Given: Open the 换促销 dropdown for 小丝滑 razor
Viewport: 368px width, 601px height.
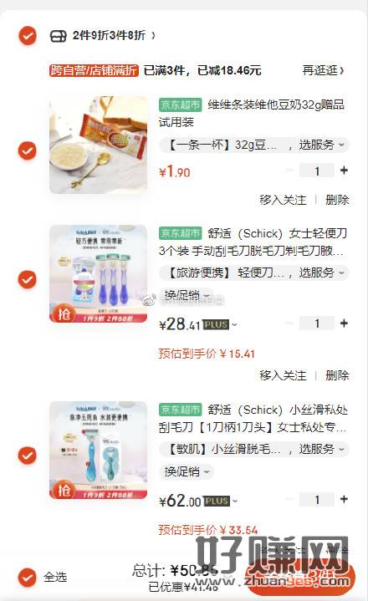Looking at the screenshot, I should (x=187, y=471).
